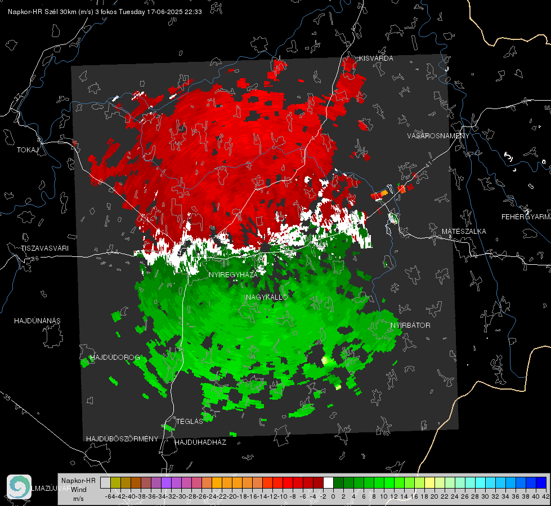
Task: Pick the pale yellow swatch near legend value 18
Action: 429,482
